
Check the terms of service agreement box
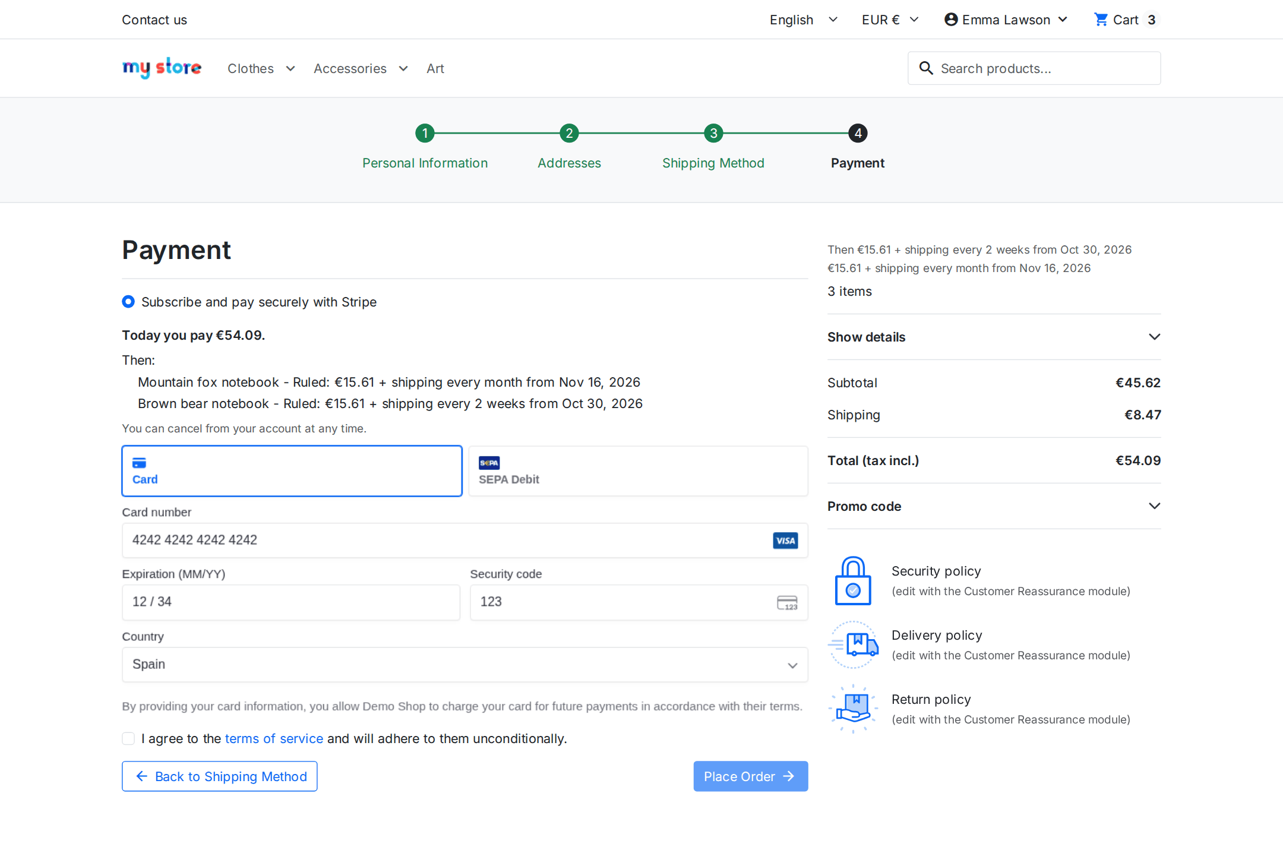point(128,738)
